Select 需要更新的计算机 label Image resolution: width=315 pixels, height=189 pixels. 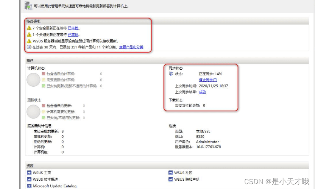click(61, 80)
